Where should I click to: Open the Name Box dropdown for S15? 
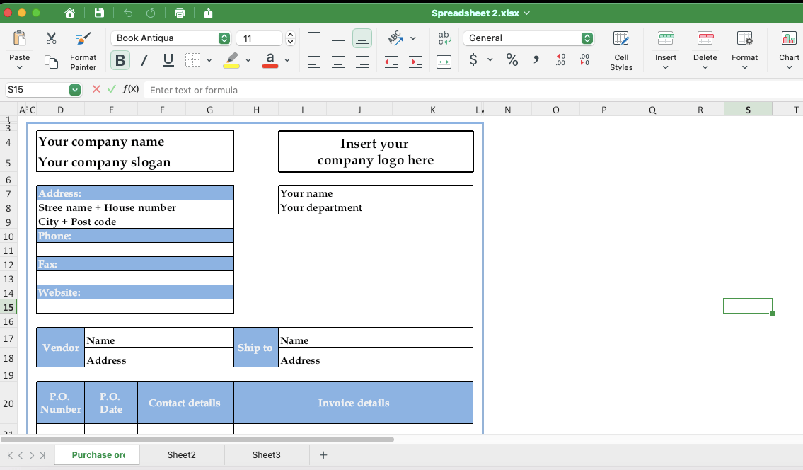pyautogui.click(x=75, y=90)
